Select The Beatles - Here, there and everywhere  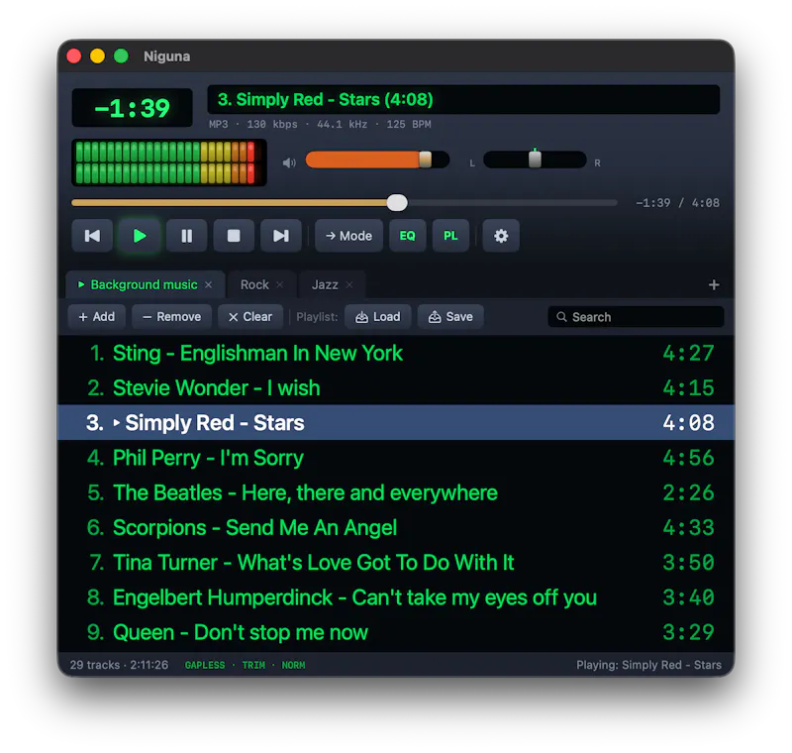tap(396, 492)
